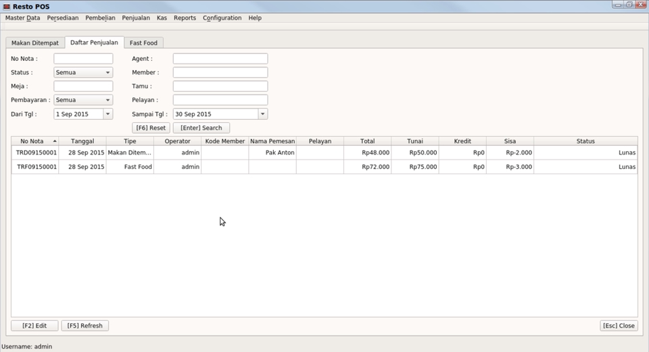
Task: Open the Kas menu
Action: pyautogui.click(x=162, y=18)
